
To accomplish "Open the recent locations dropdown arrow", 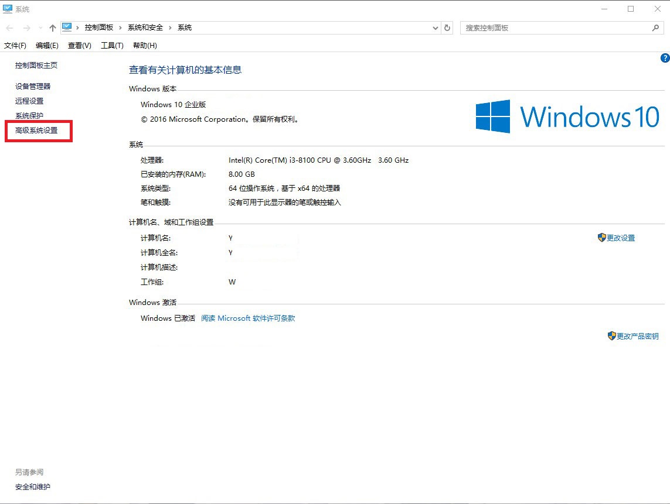I will tap(40, 28).
